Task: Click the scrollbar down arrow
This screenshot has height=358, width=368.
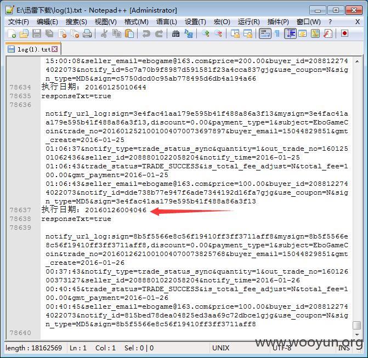Action: 357,334
